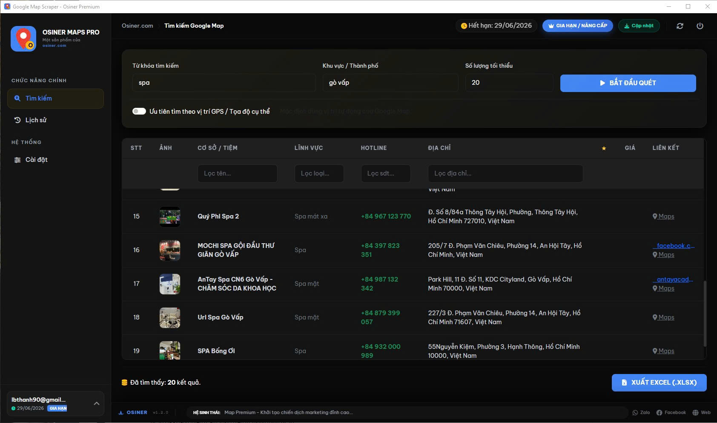Toggle GPS location priority switch
Screen dimensions: 717x423
pos(139,111)
